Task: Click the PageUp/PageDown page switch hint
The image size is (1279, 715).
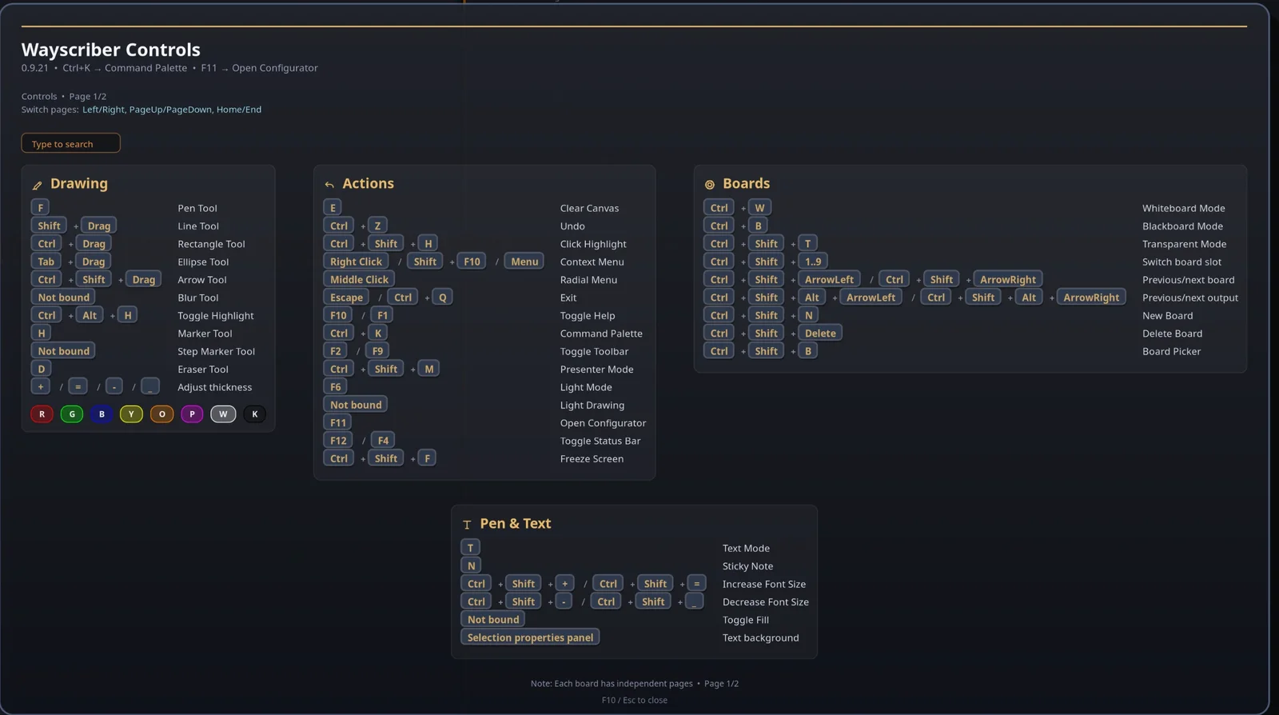Action: click(170, 110)
